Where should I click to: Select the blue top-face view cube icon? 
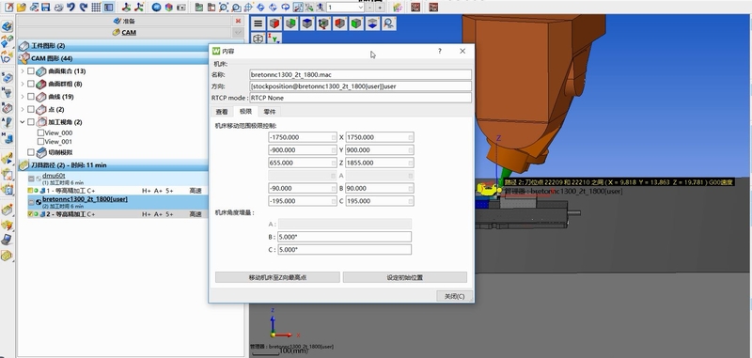(x=307, y=23)
